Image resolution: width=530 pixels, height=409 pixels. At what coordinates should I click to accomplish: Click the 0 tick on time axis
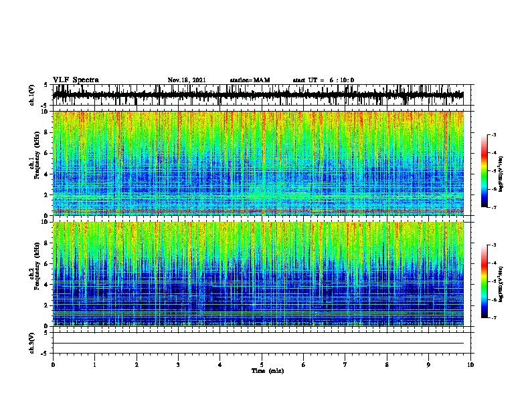pos(53,365)
